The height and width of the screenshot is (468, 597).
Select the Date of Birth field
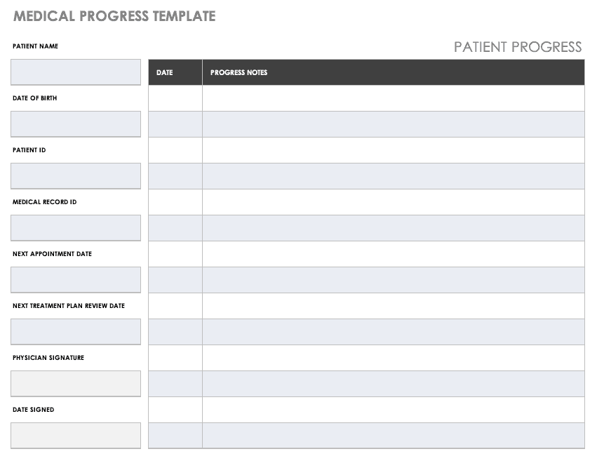[x=76, y=124]
